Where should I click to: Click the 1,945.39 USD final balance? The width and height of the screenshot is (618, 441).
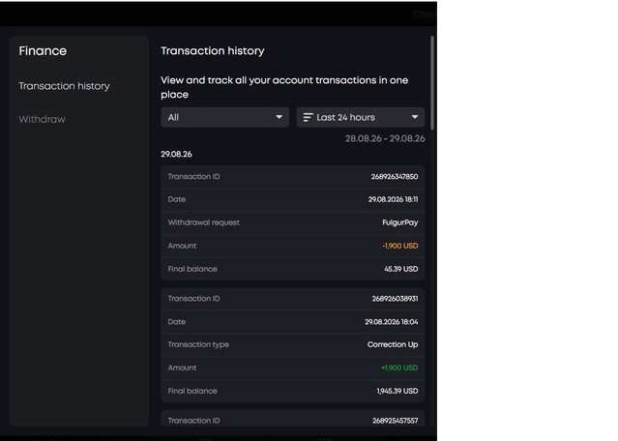click(x=397, y=391)
